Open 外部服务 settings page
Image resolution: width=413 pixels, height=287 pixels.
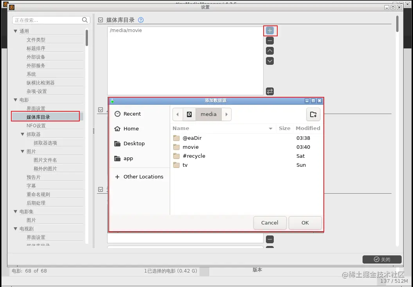tap(36, 66)
